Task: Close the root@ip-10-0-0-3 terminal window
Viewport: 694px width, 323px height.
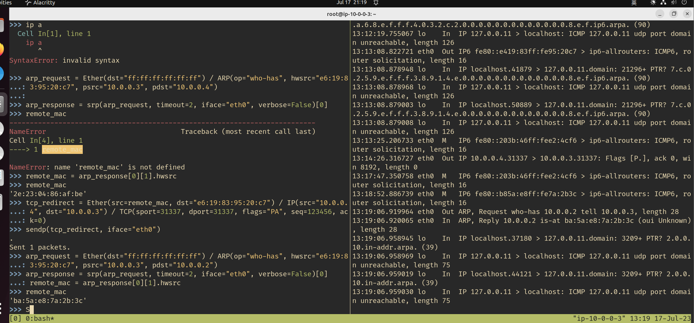Action: point(687,14)
